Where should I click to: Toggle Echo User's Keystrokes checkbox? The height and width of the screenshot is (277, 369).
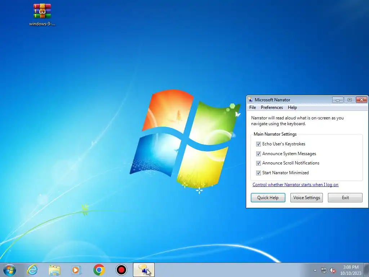[x=258, y=144]
